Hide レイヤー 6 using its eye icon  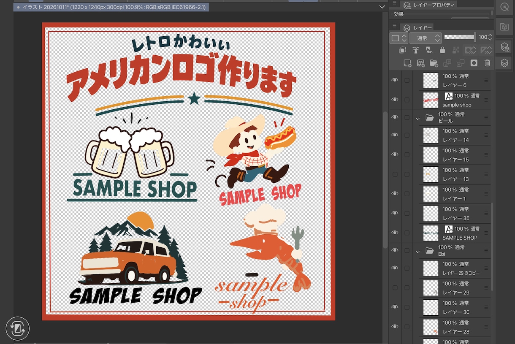[x=395, y=80]
